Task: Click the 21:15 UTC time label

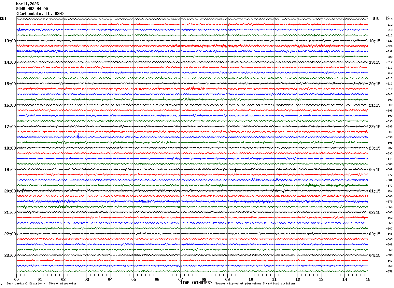Action: click(375, 105)
